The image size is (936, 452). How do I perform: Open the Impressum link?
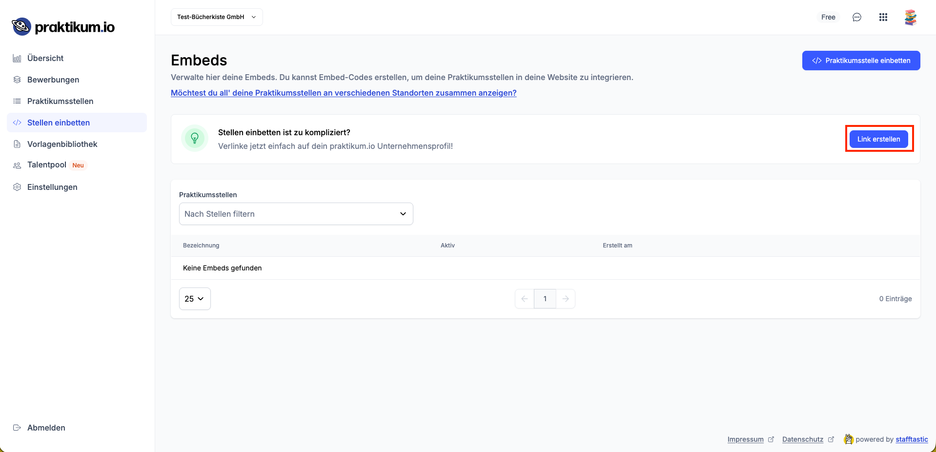[x=746, y=439]
